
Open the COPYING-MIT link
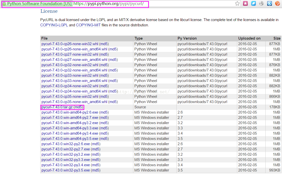88,25
